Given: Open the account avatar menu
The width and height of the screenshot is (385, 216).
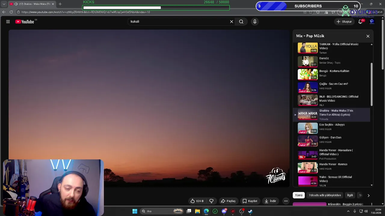Looking at the screenshot, I should [x=372, y=22].
